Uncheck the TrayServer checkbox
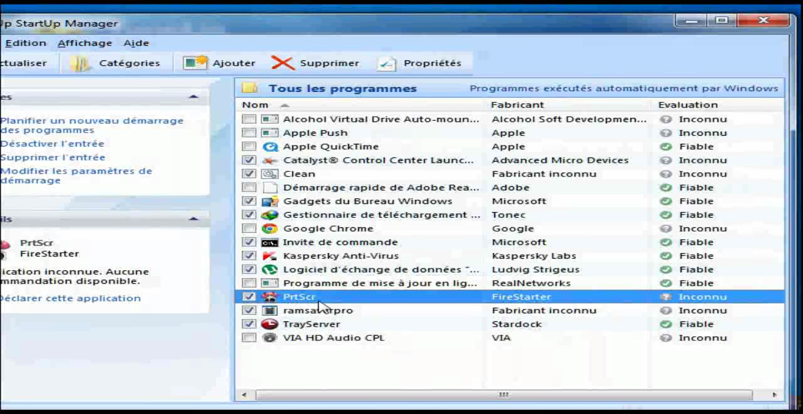 (x=249, y=324)
